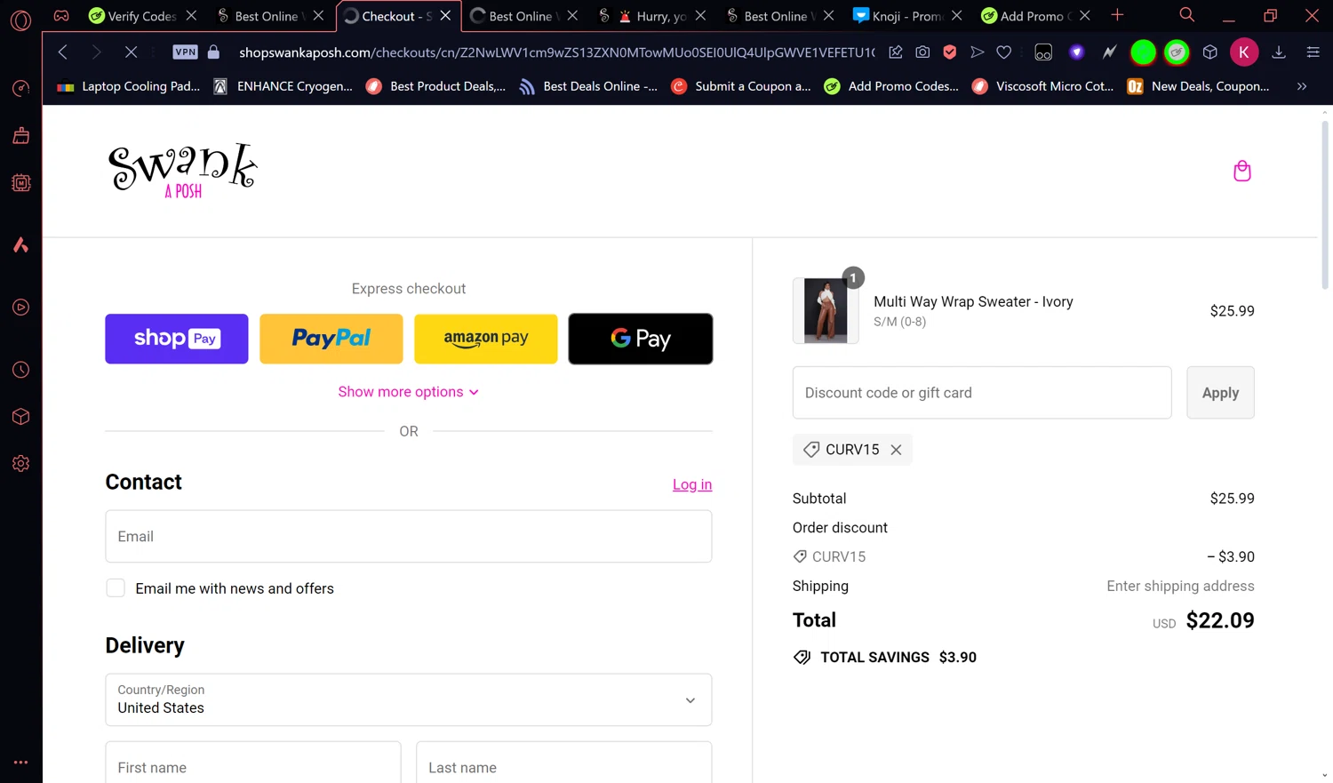Focus the Email input field
The width and height of the screenshot is (1333, 783).
[x=409, y=537]
